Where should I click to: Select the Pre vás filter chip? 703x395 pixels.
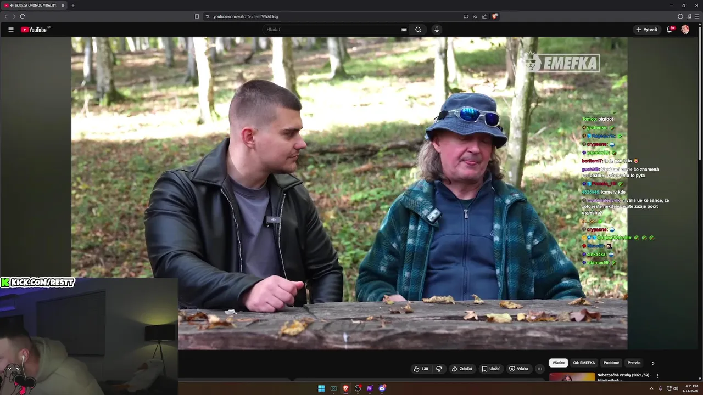coord(634,363)
